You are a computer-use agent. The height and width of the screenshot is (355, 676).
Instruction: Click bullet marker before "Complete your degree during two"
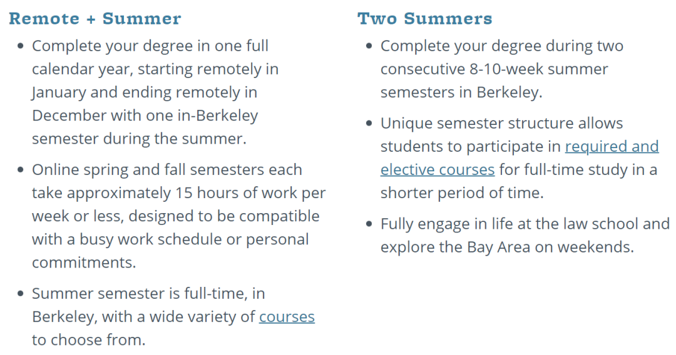coord(369,46)
